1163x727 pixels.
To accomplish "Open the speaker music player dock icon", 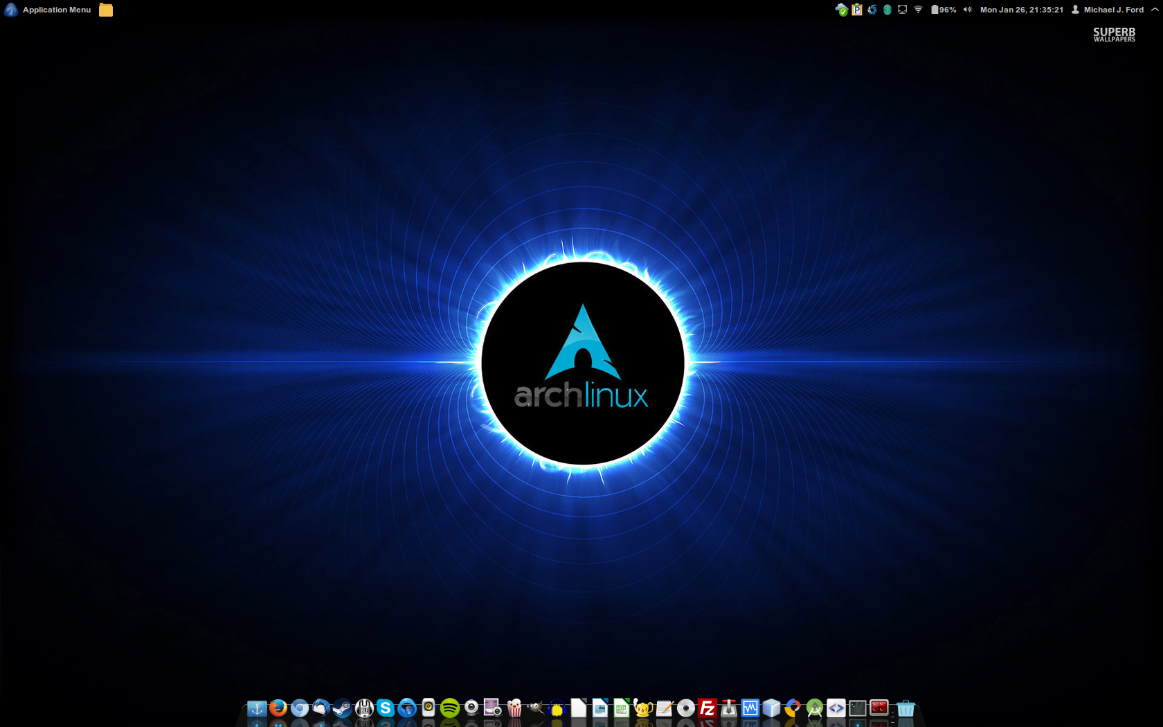I will point(429,708).
